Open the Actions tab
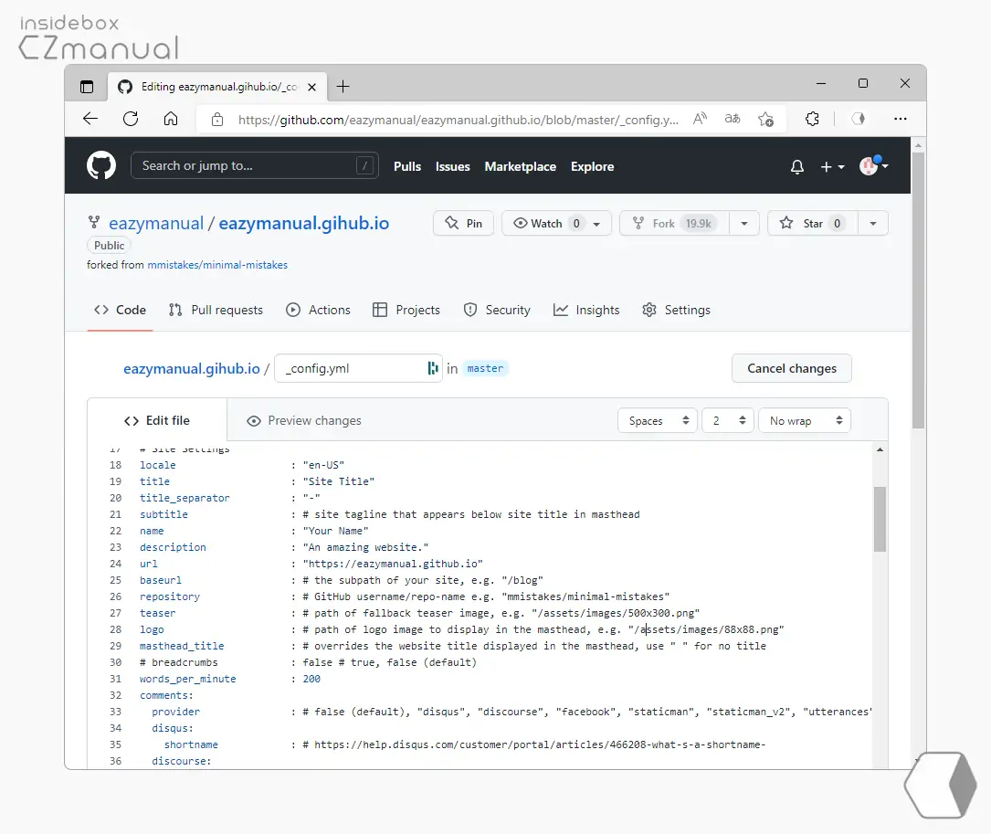The width and height of the screenshot is (991, 834). pyautogui.click(x=318, y=310)
